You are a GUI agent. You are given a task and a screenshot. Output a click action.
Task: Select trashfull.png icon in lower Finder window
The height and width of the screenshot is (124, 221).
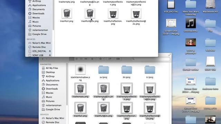pos(80,108)
